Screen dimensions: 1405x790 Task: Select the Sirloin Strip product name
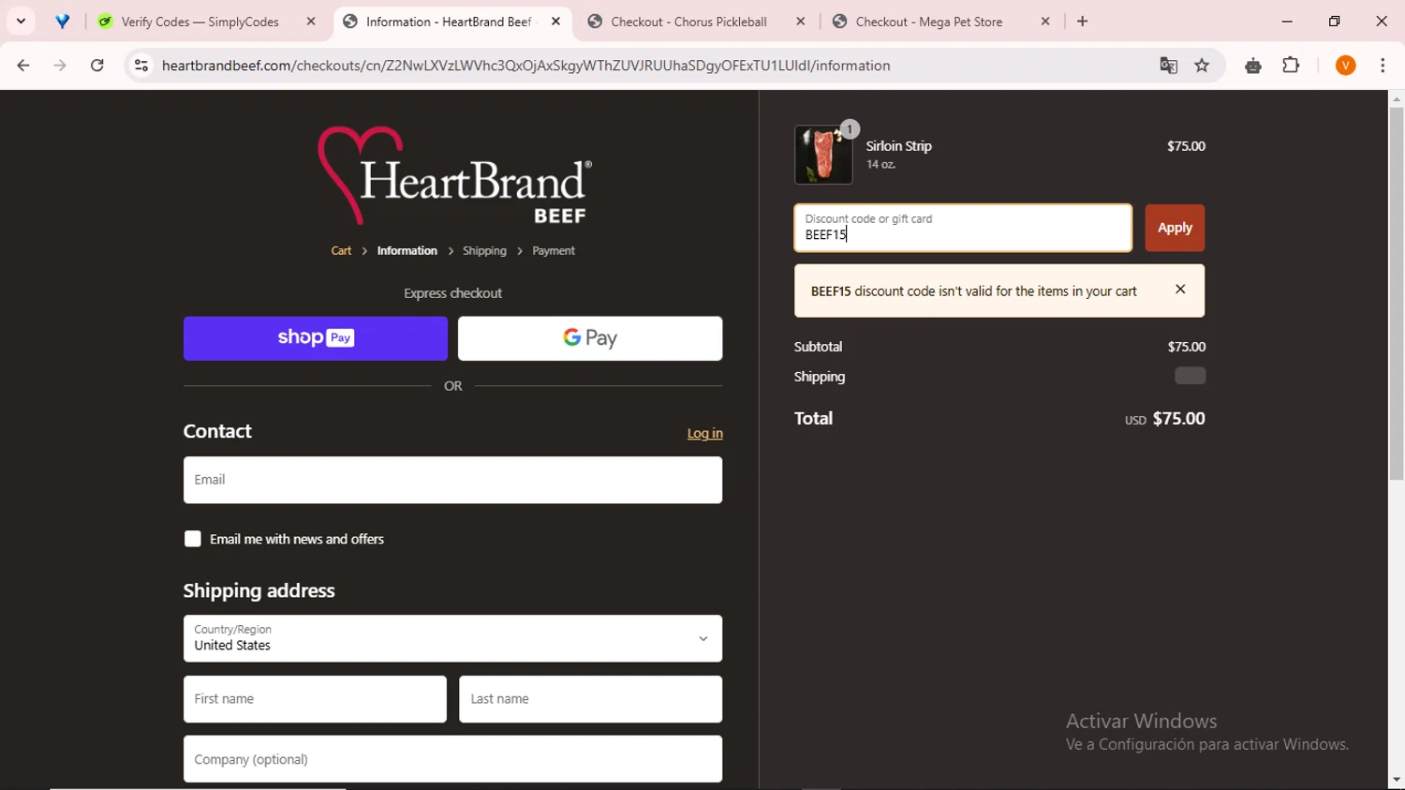(x=898, y=146)
